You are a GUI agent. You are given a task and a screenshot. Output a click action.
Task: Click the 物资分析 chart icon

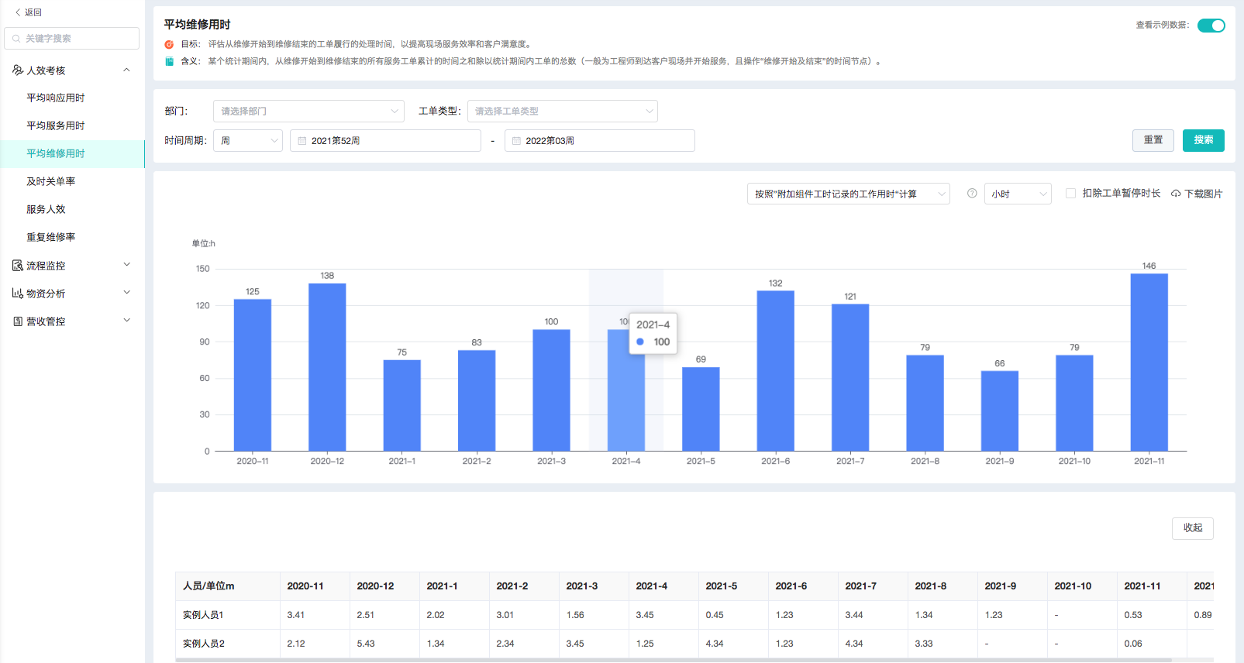click(x=18, y=294)
